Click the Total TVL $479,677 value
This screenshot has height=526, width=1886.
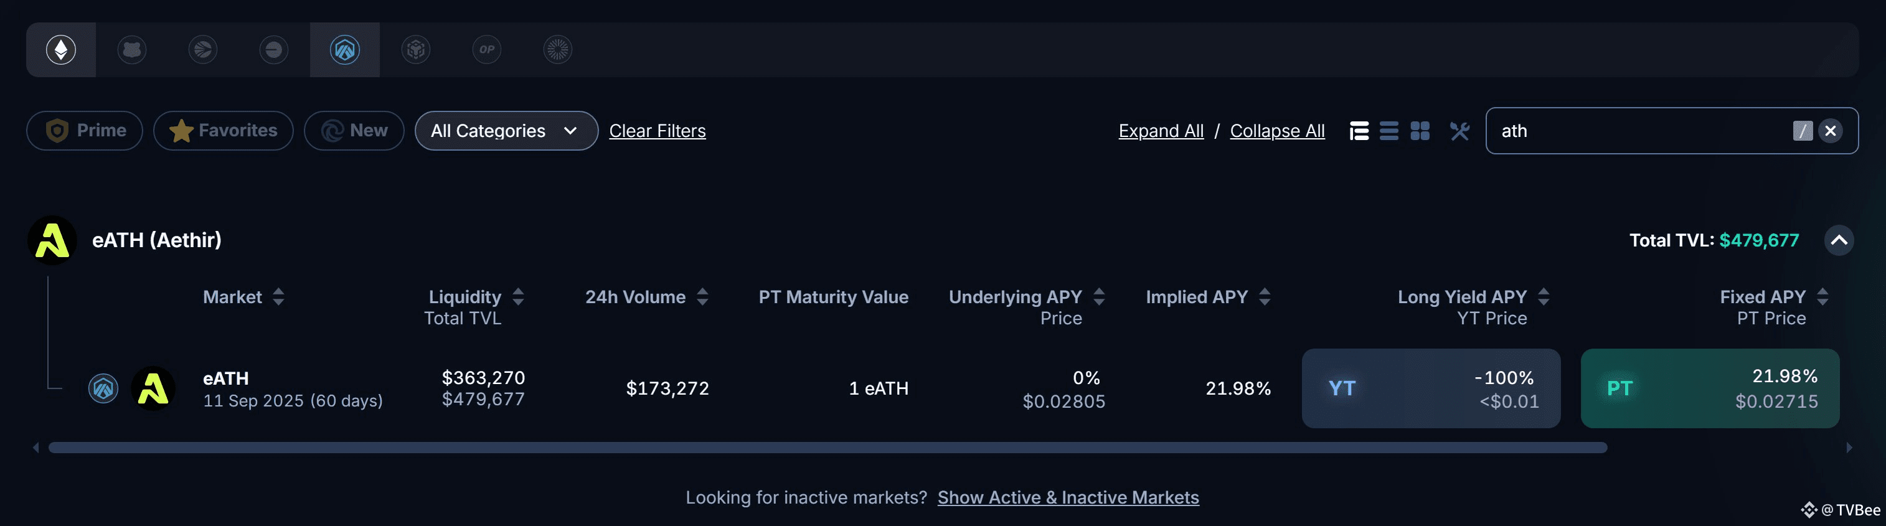coord(1758,241)
